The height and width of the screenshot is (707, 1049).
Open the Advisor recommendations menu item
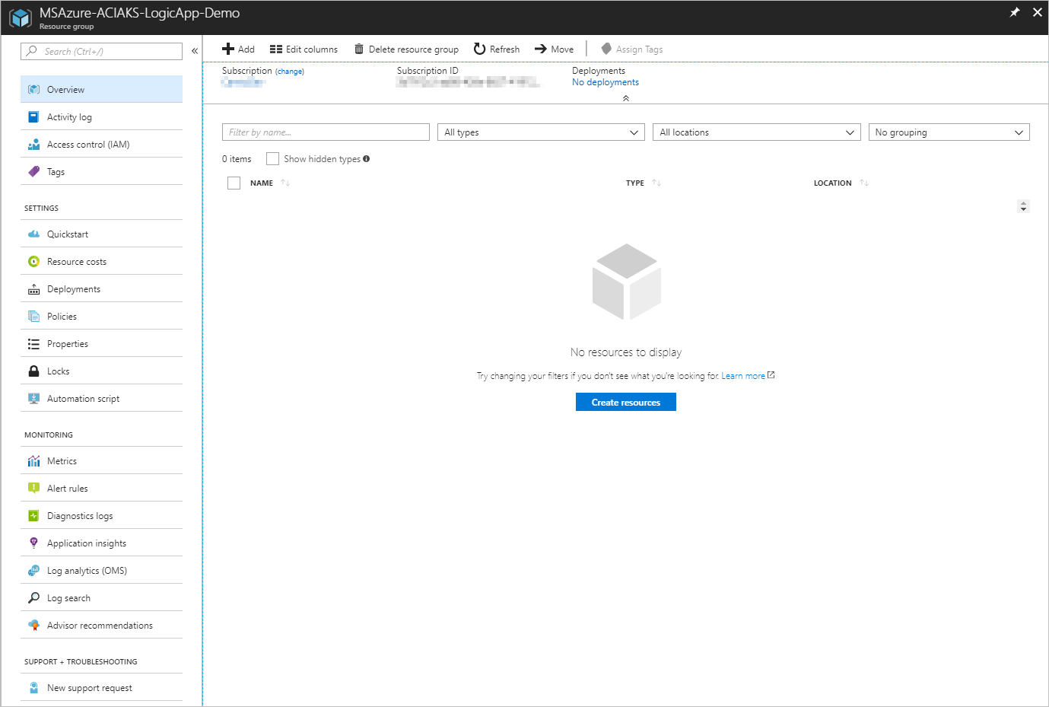[x=101, y=626]
